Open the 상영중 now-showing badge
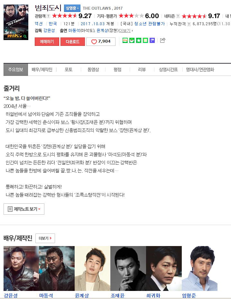 pyautogui.click(x=72, y=8)
